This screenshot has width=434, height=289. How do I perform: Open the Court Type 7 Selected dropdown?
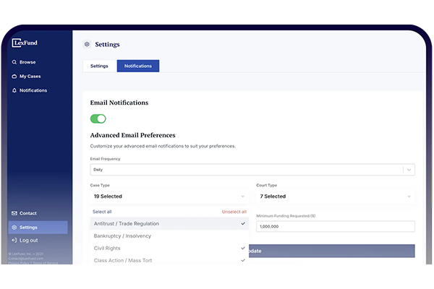click(x=336, y=197)
